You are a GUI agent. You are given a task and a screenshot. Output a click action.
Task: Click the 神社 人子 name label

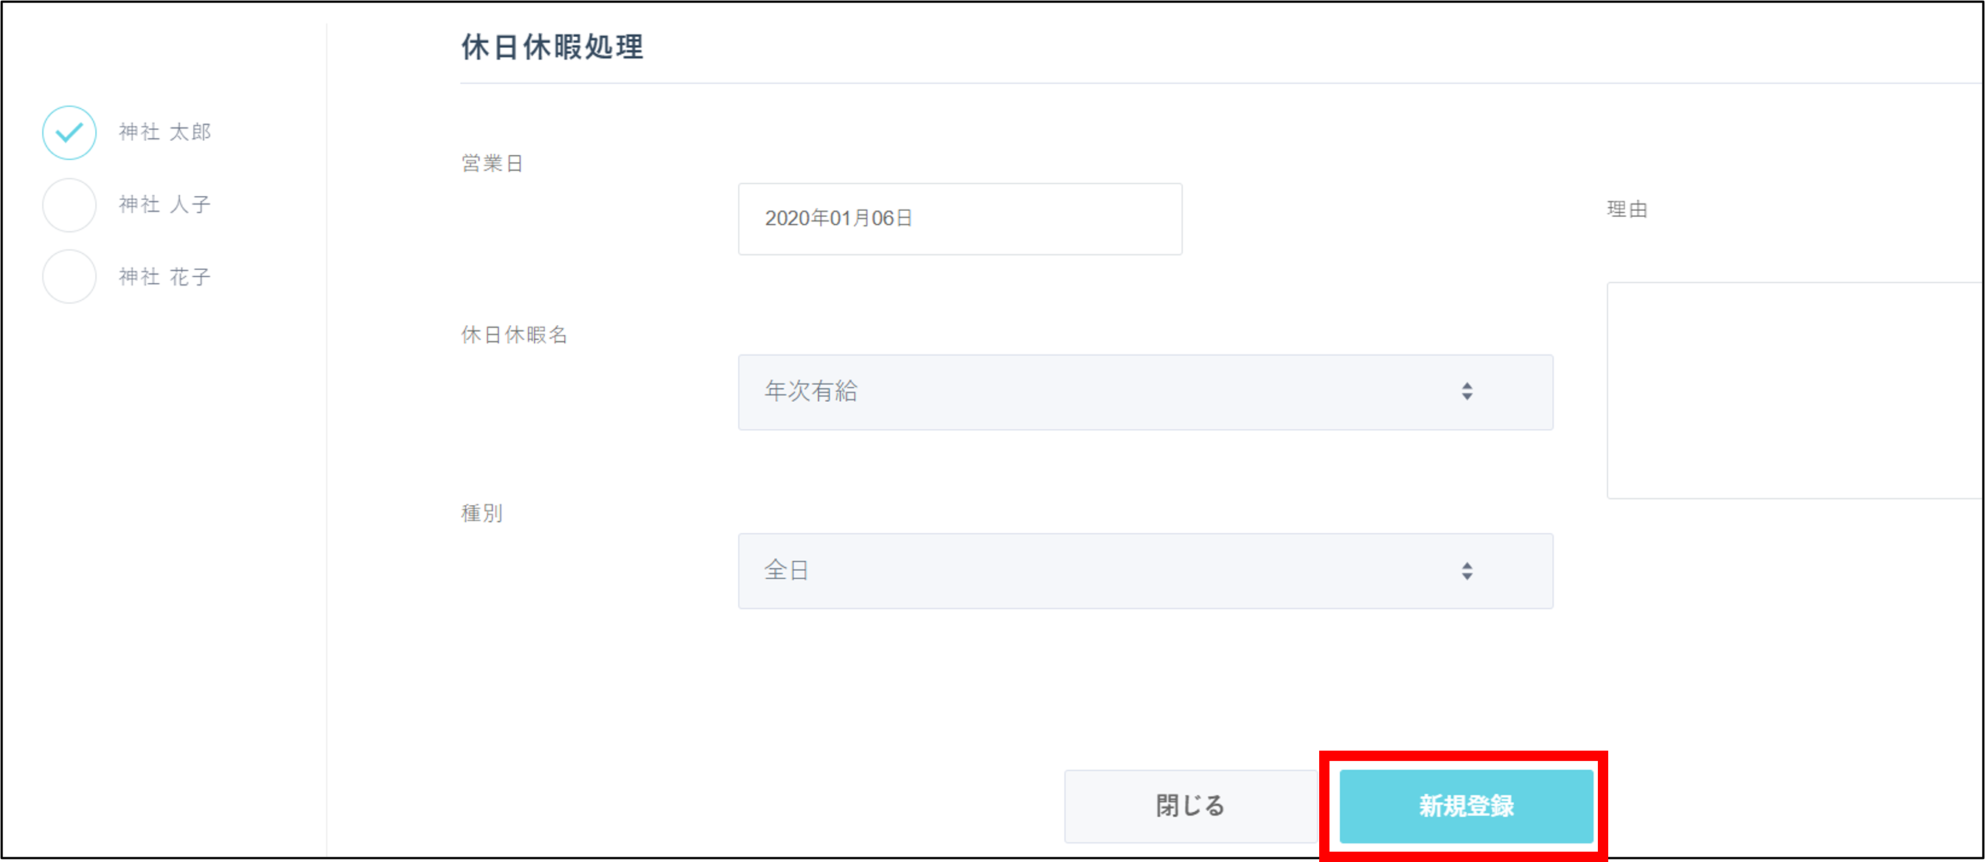point(164,204)
